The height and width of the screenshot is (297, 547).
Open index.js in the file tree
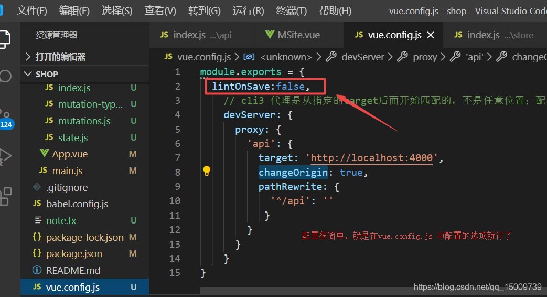[x=85, y=88]
